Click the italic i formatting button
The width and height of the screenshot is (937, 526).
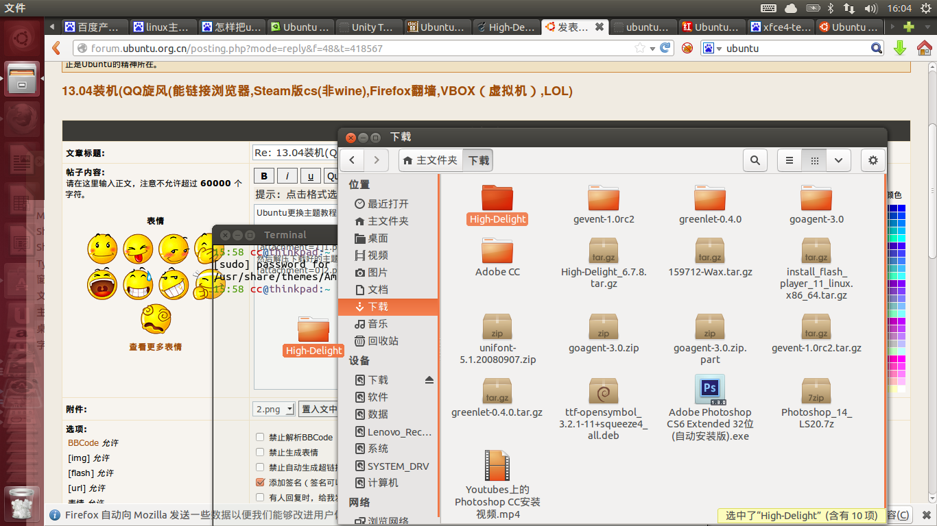(x=287, y=176)
